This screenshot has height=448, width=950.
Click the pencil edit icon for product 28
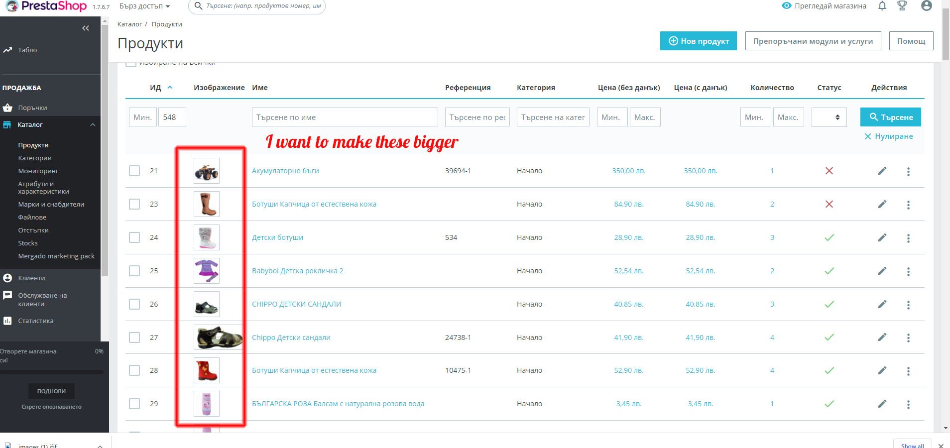pyautogui.click(x=882, y=370)
